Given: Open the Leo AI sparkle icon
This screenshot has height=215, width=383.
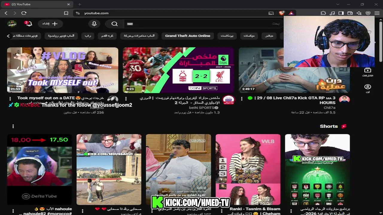Looking at the screenshot, I should click(359, 13).
